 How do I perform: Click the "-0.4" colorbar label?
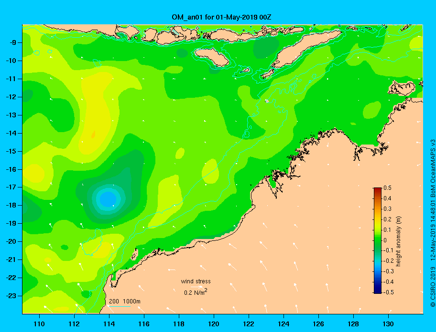click(x=389, y=282)
